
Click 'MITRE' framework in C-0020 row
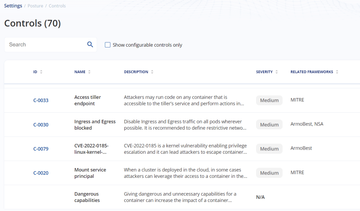click(x=297, y=173)
